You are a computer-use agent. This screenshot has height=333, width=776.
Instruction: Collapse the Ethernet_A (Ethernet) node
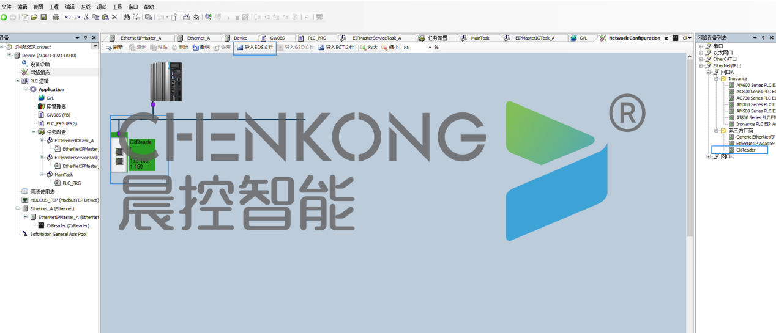point(17,208)
